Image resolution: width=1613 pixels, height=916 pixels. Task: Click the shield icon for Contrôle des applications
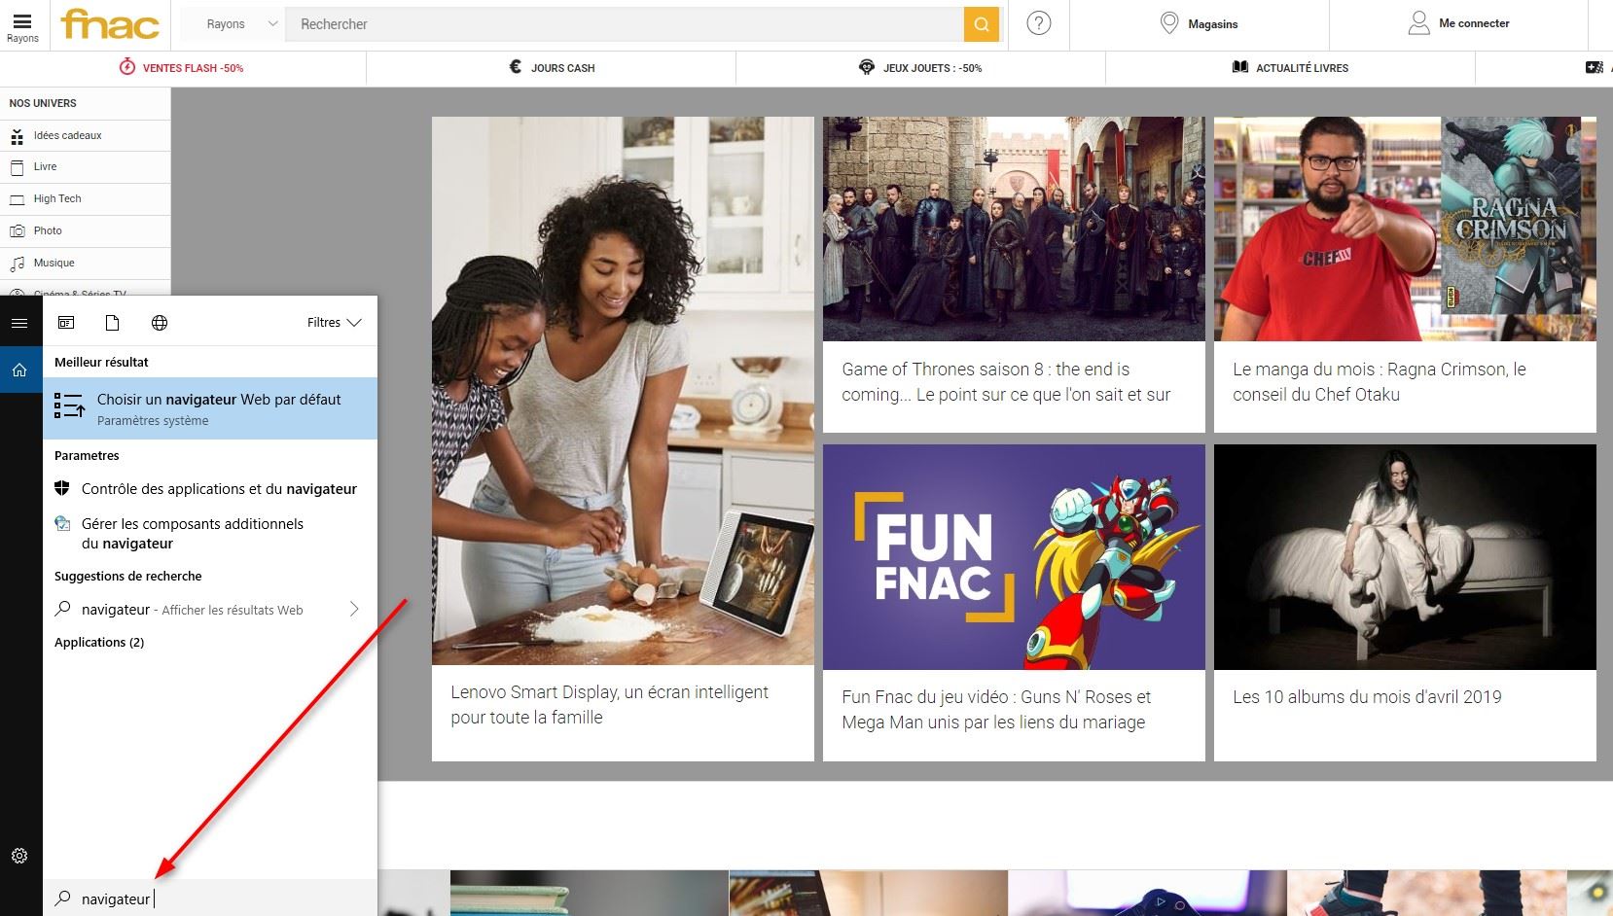pos(62,488)
